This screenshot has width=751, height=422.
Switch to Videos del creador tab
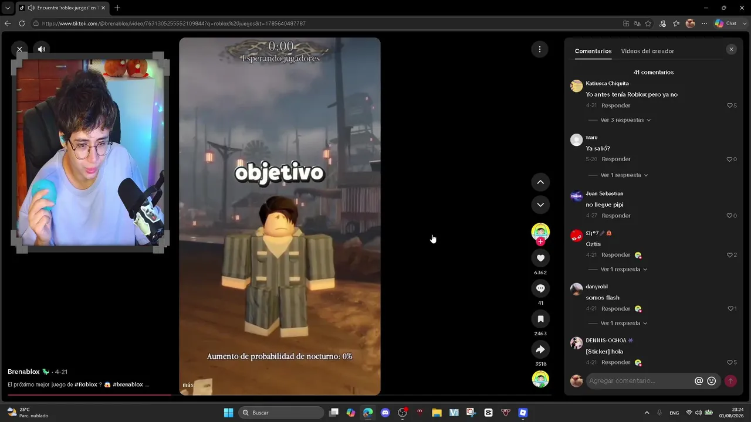pyautogui.click(x=648, y=51)
